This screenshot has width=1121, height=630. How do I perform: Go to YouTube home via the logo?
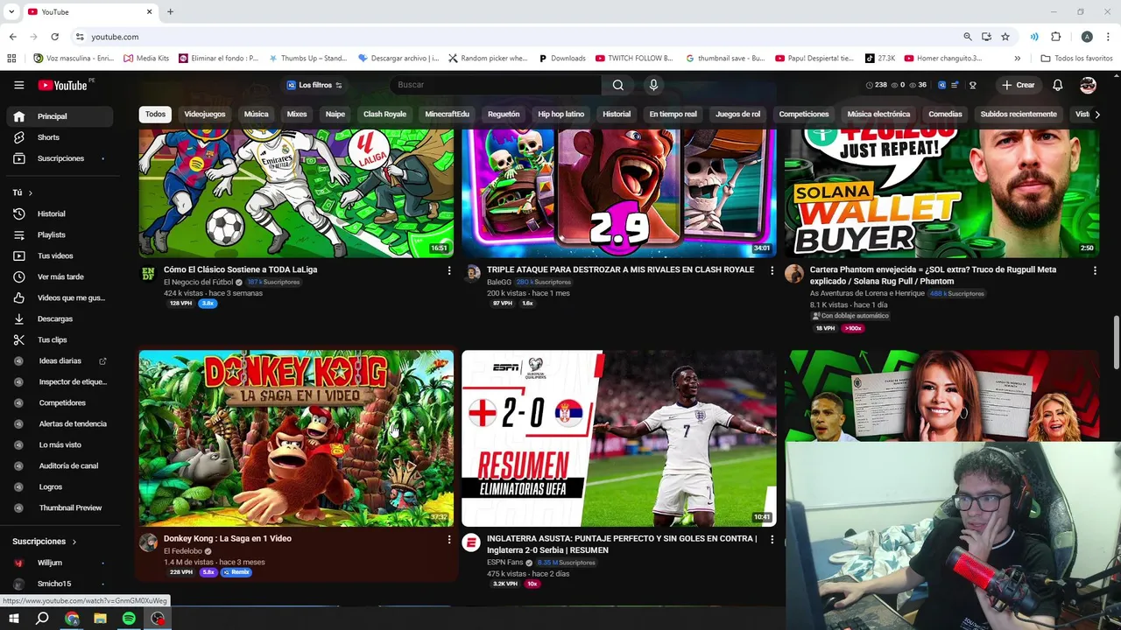coord(62,85)
